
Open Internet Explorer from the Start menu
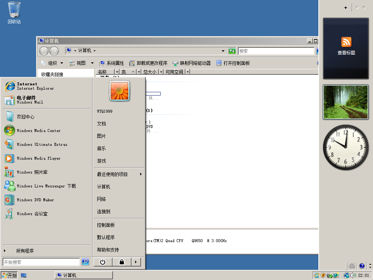(47, 86)
